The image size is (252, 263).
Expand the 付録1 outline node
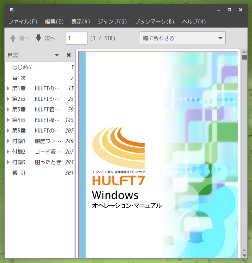click(x=8, y=141)
